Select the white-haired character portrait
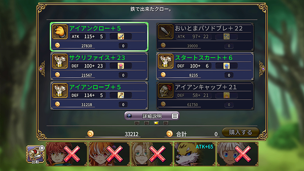The image size is (304, 171). point(237,154)
